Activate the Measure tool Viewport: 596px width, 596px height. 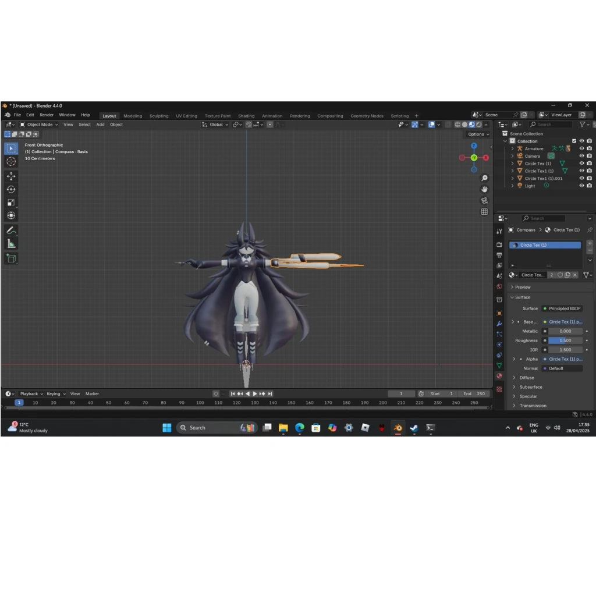(x=11, y=242)
